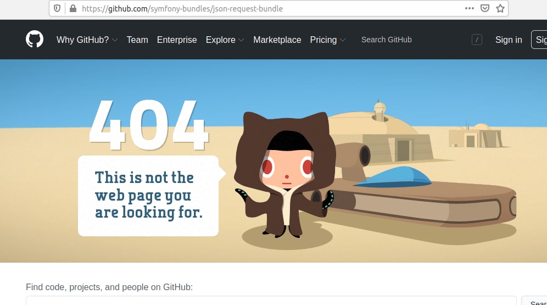Click the large 404 text
This screenshot has width=547, height=305.
[149, 126]
